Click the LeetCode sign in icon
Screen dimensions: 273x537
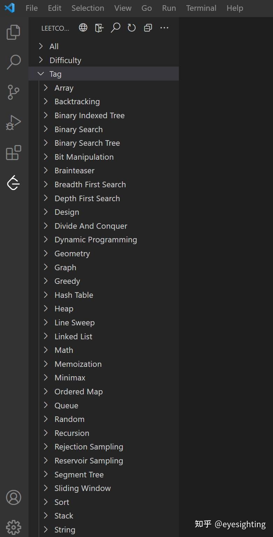click(99, 28)
